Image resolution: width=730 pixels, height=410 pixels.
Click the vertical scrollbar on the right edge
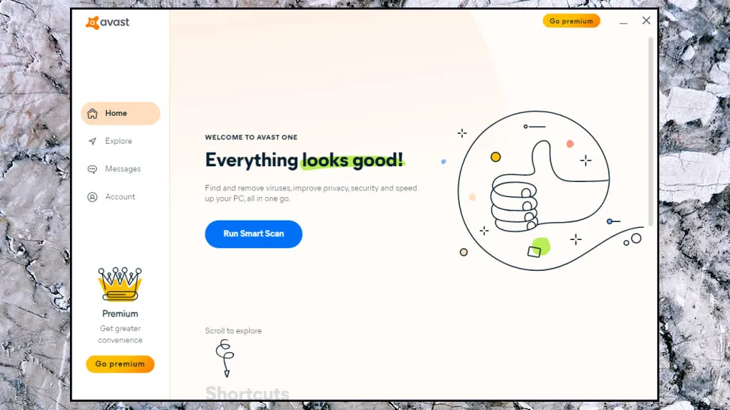[651, 132]
